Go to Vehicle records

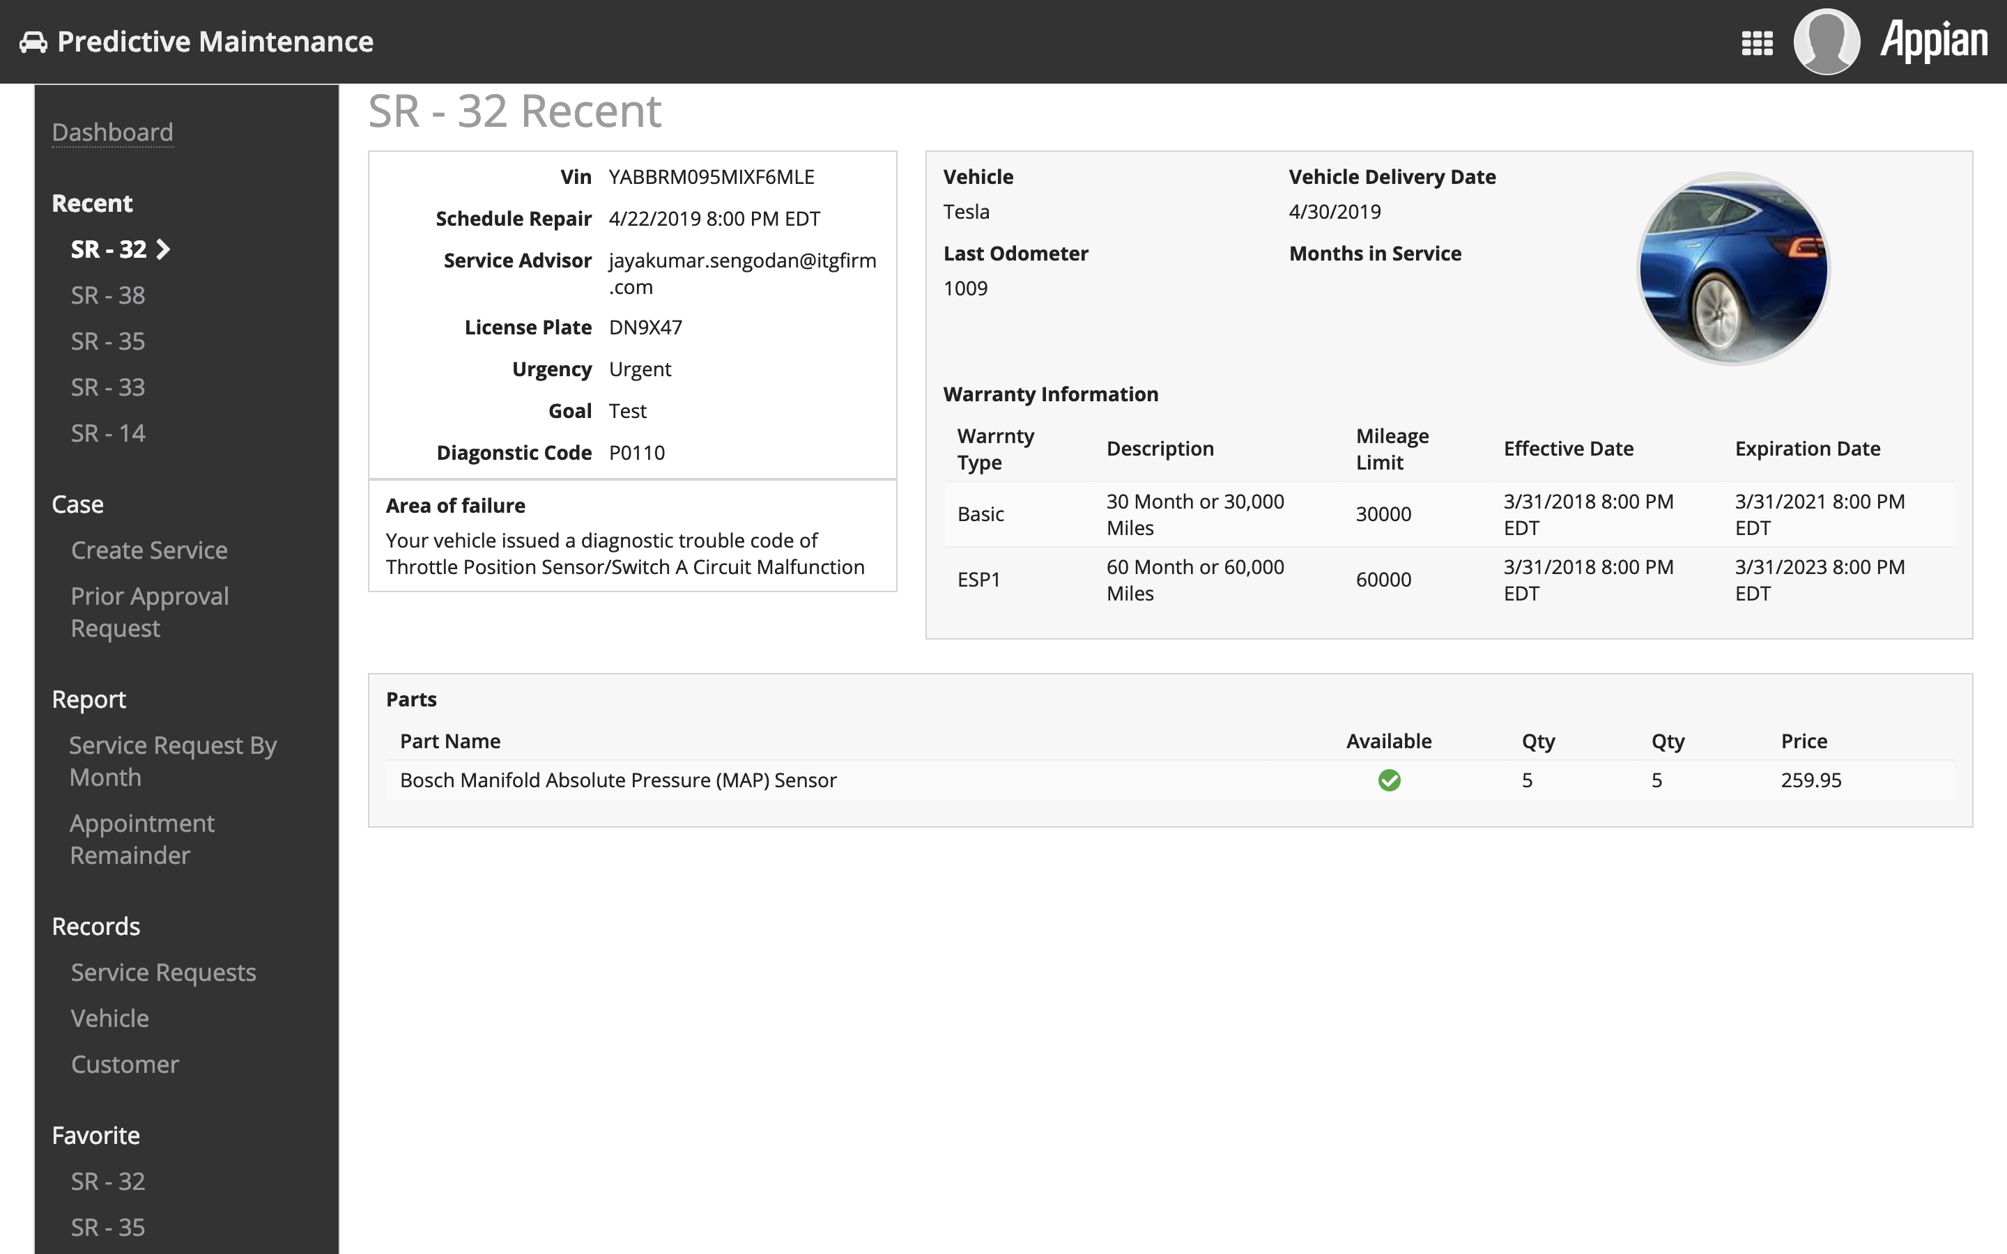point(110,1019)
